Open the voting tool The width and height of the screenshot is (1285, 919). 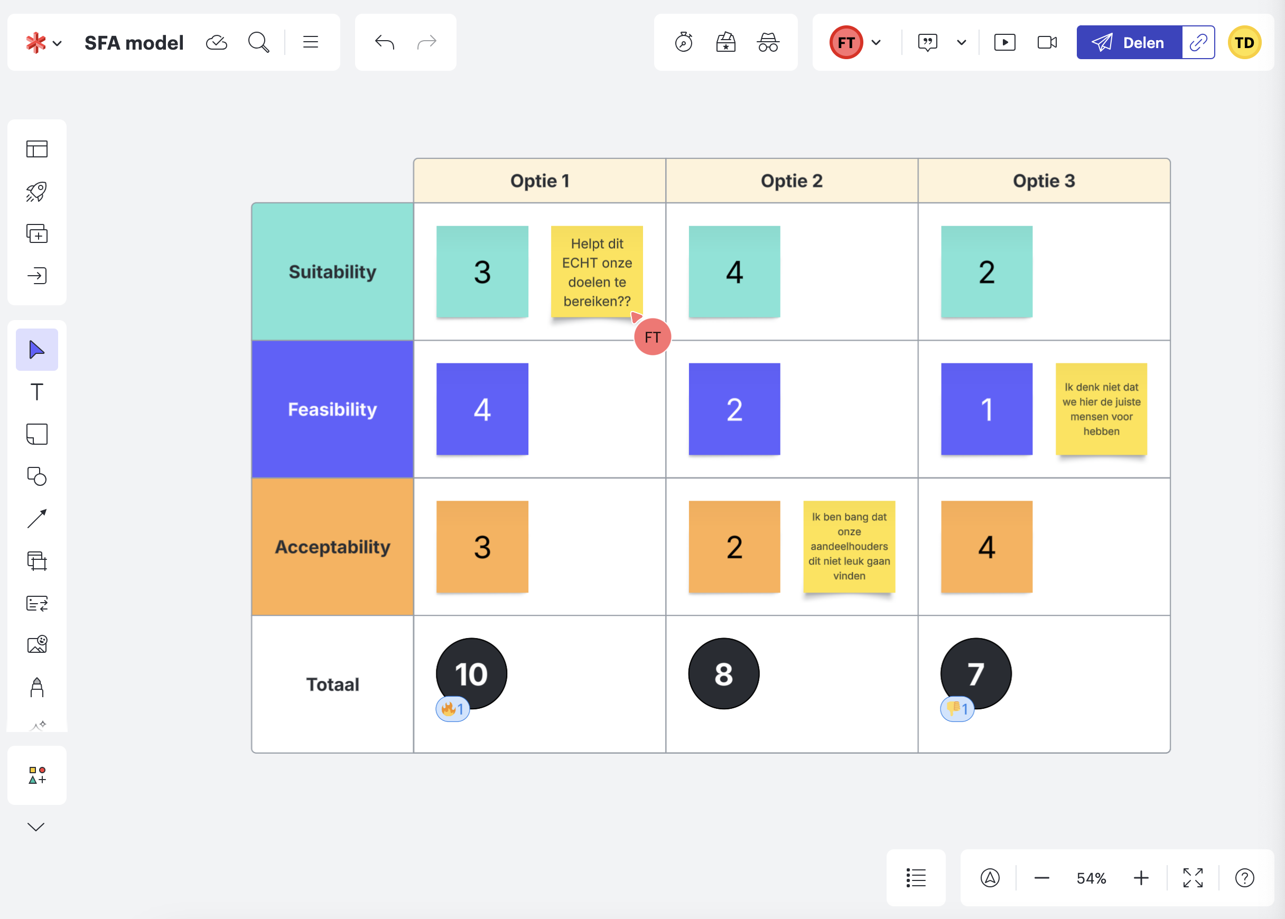pyautogui.click(x=725, y=42)
